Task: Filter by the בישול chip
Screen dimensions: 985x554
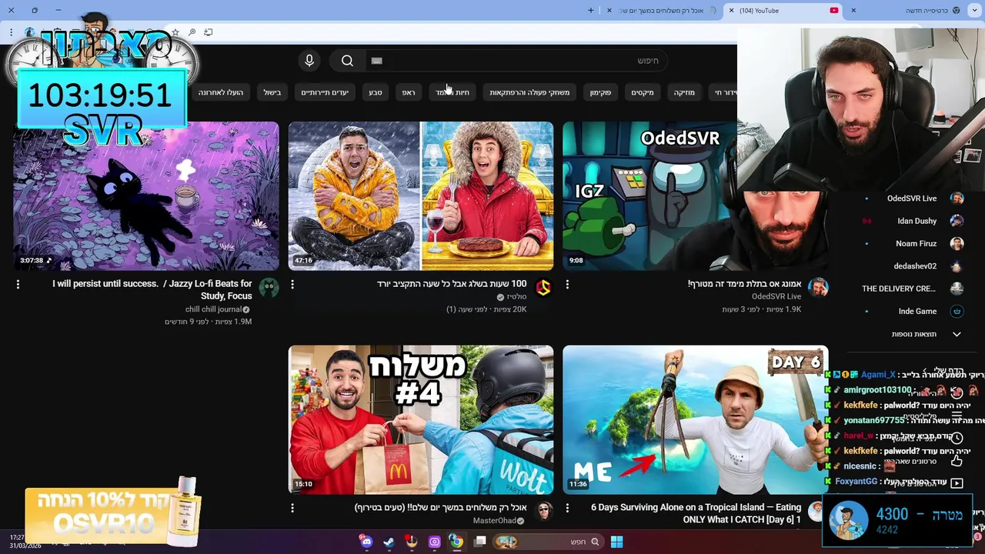Action: coord(272,92)
